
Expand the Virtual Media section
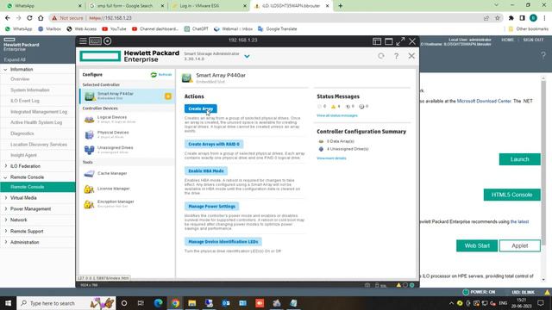[23, 198]
